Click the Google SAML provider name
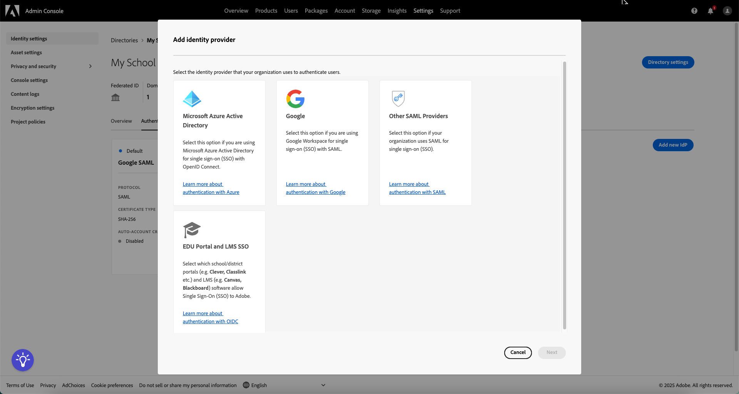 (136, 162)
